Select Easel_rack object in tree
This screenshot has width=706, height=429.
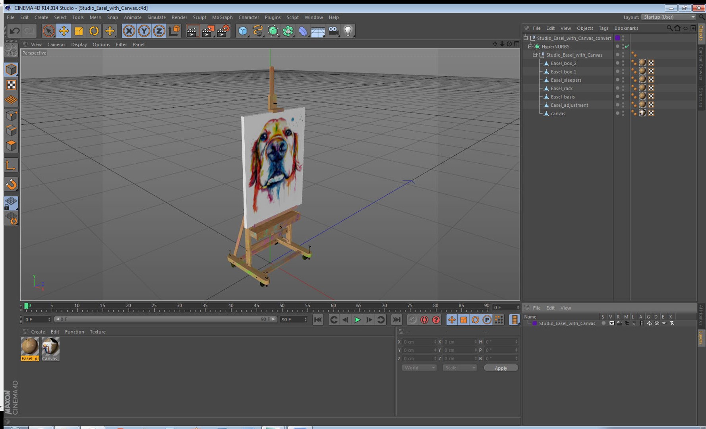[561, 89]
